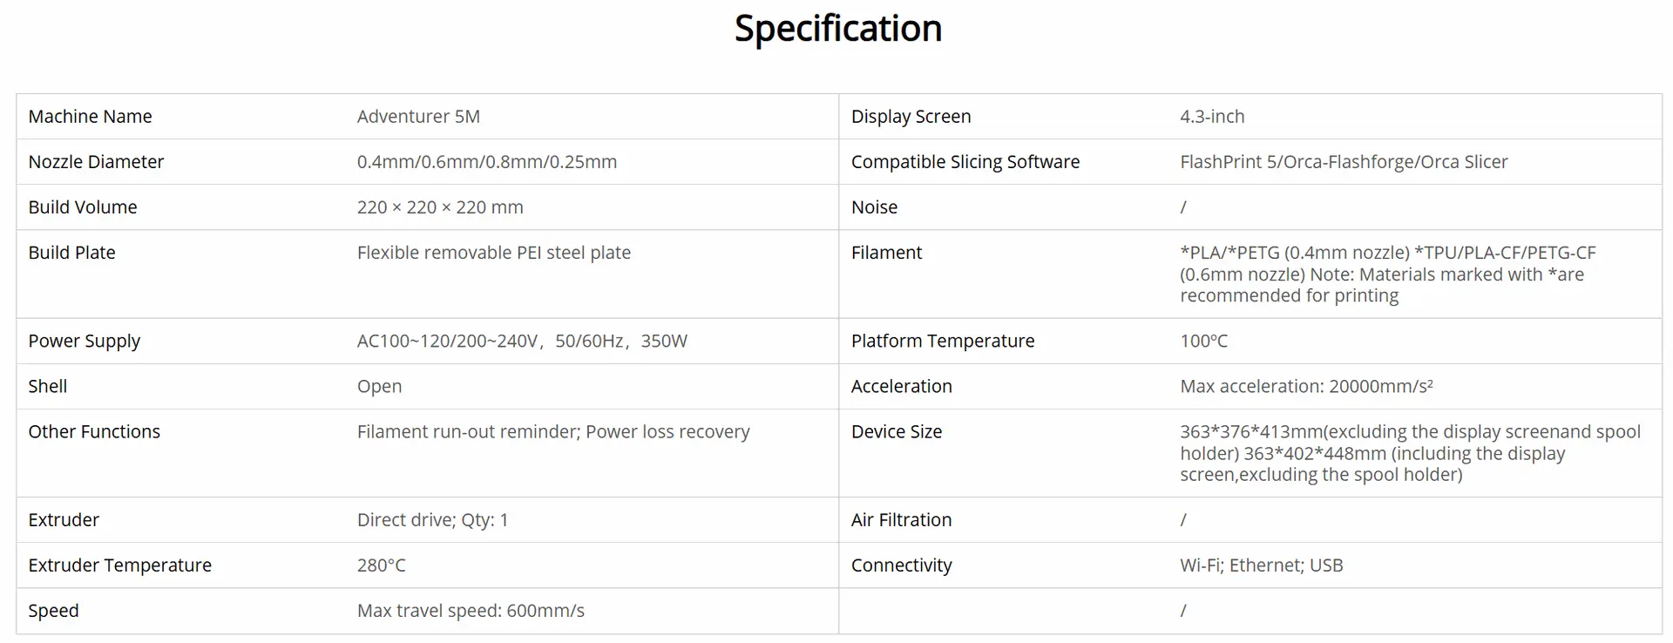Click the Direct drive; Qty: 1 value
The image size is (1673, 643).
pyautogui.click(x=432, y=520)
